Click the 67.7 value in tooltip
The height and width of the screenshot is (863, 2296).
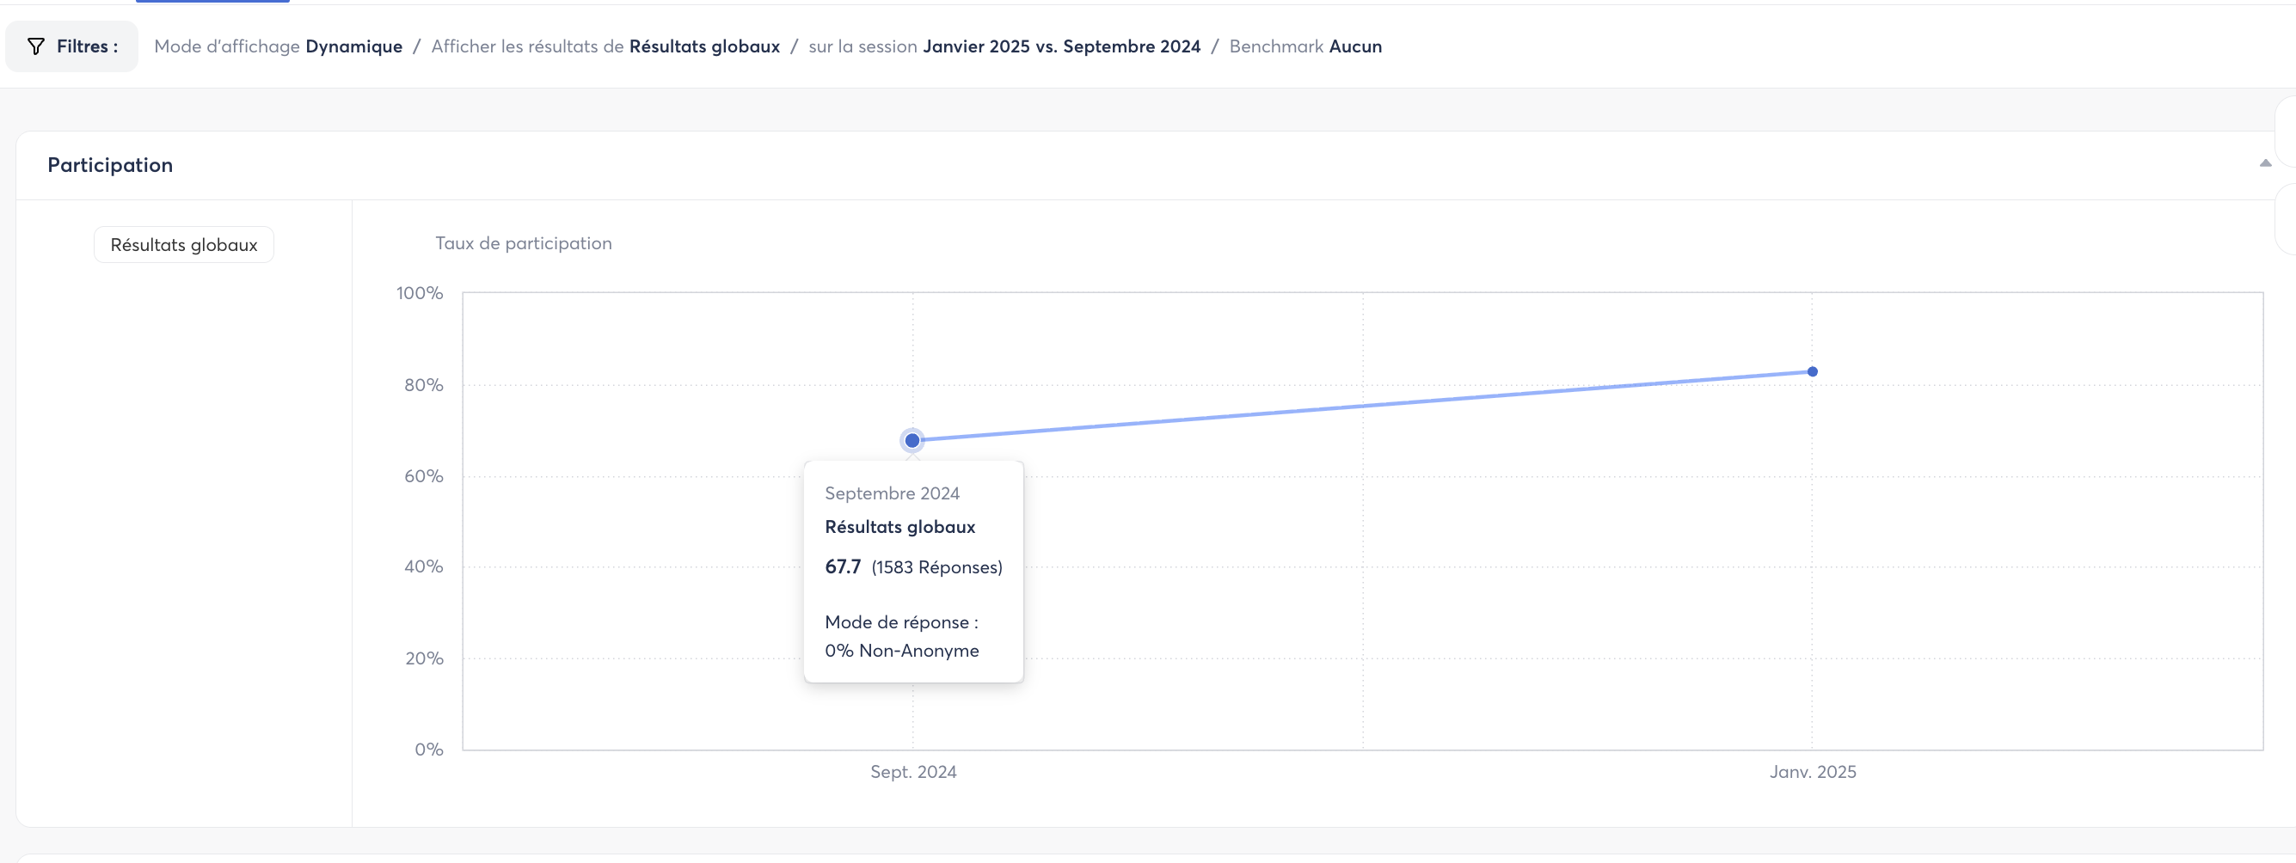tap(842, 566)
